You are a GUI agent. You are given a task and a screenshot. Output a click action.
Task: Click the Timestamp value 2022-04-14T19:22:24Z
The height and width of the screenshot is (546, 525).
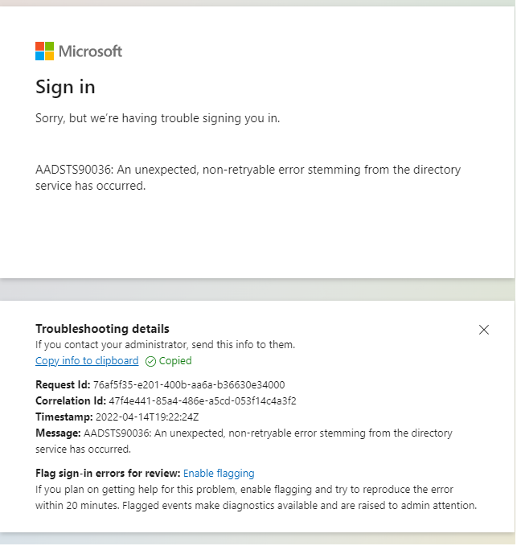click(x=147, y=417)
